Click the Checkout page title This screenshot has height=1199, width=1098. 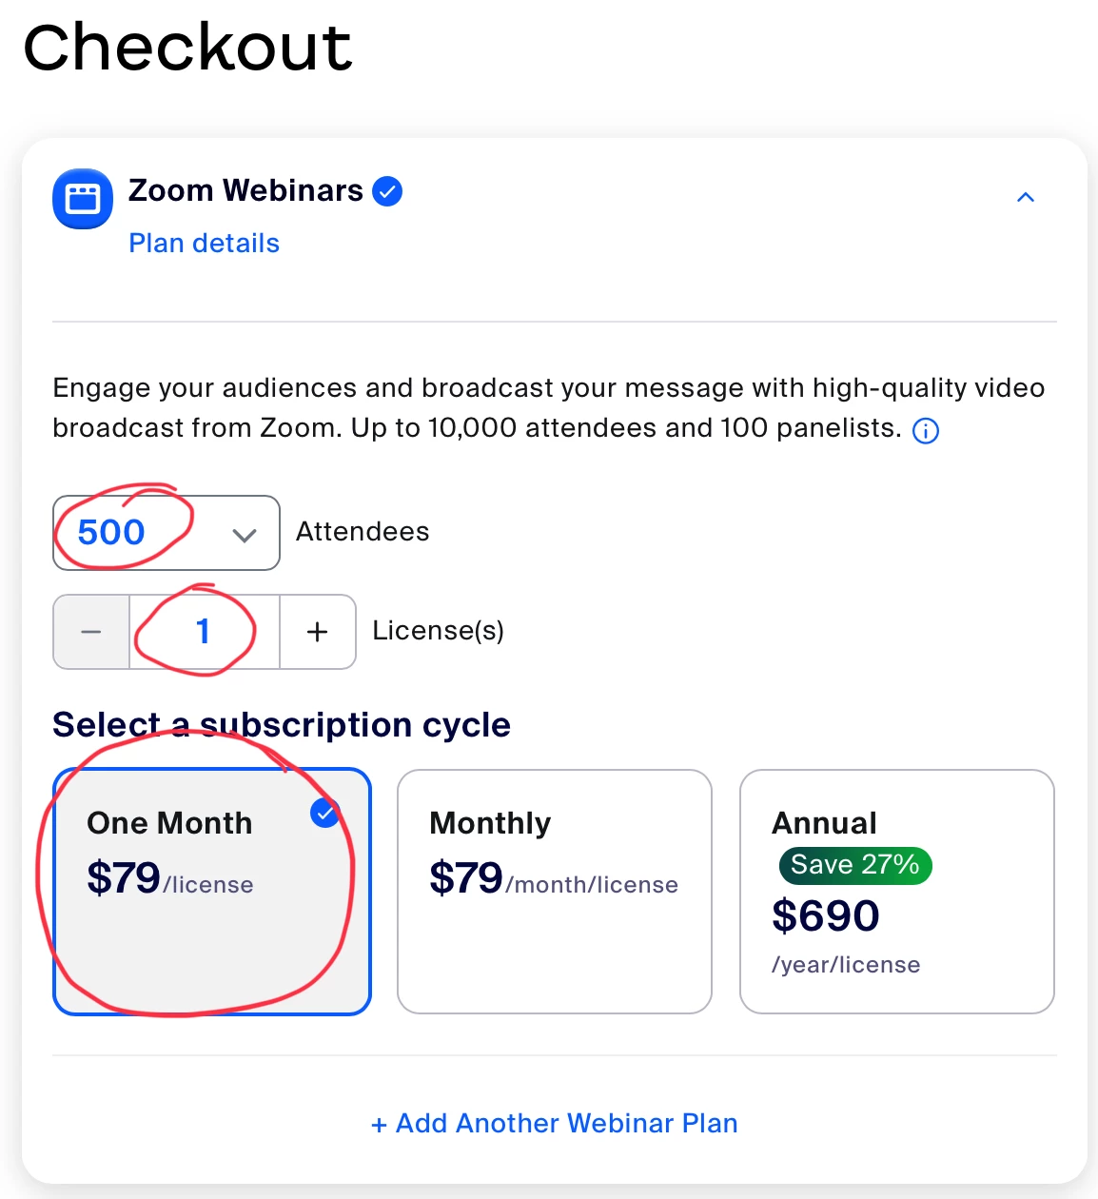187,47
